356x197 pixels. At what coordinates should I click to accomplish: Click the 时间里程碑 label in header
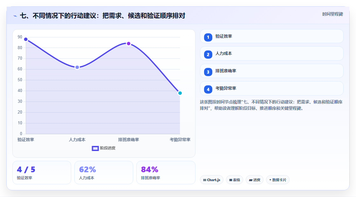(x=332, y=14)
